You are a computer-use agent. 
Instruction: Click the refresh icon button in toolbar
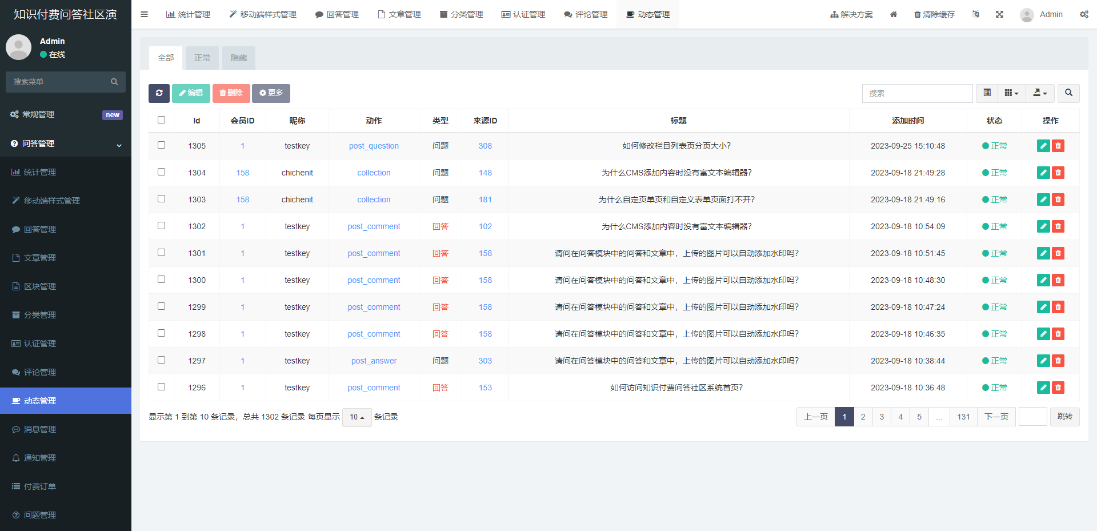point(159,93)
